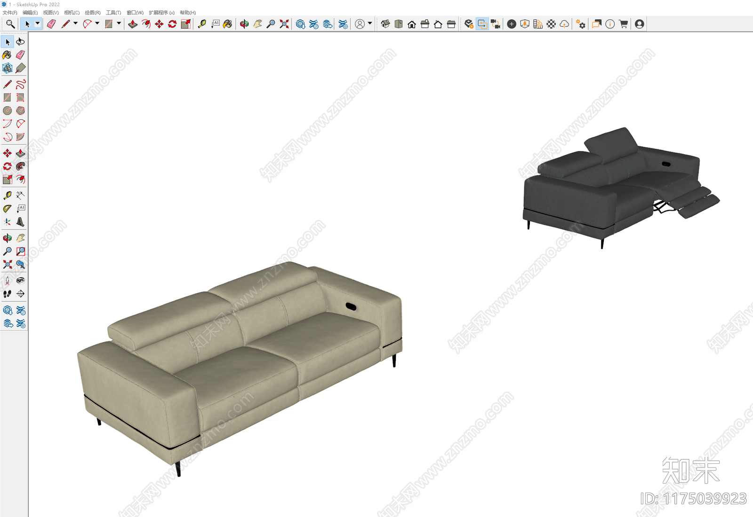Switch to the Front view
The height and width of the screenshot is (517, 753).
coord(412,24)
